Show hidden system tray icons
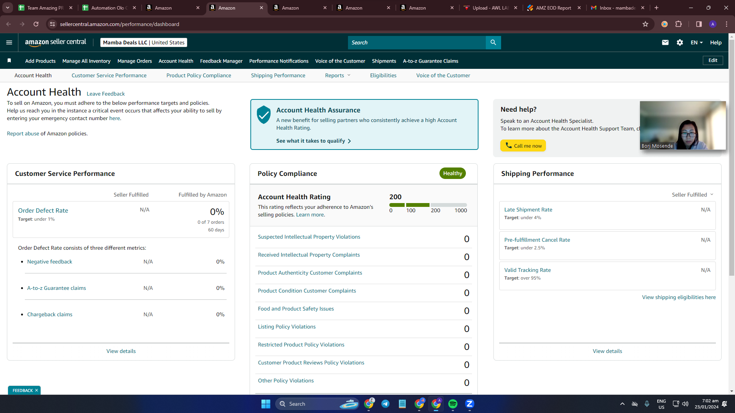735x413 pixels. [622, 404]
